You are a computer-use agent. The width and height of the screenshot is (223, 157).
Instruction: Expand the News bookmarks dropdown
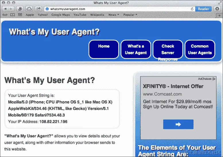114,15
